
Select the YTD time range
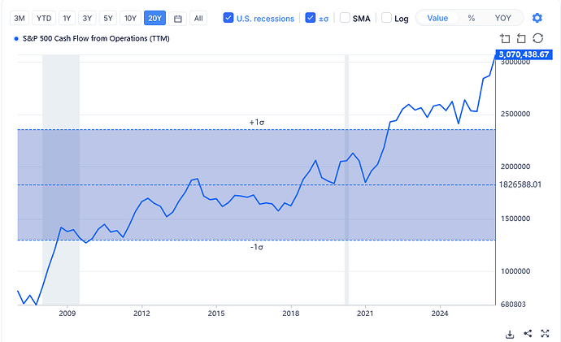tap(44, 18)
